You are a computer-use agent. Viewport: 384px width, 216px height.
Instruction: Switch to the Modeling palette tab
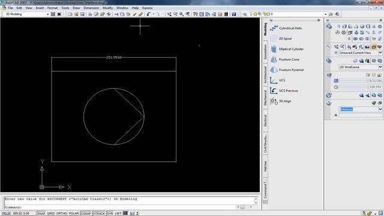pyautogui.click(x=265, y=29)
